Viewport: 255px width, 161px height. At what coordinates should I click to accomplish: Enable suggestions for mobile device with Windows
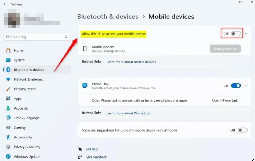(243, 130)
